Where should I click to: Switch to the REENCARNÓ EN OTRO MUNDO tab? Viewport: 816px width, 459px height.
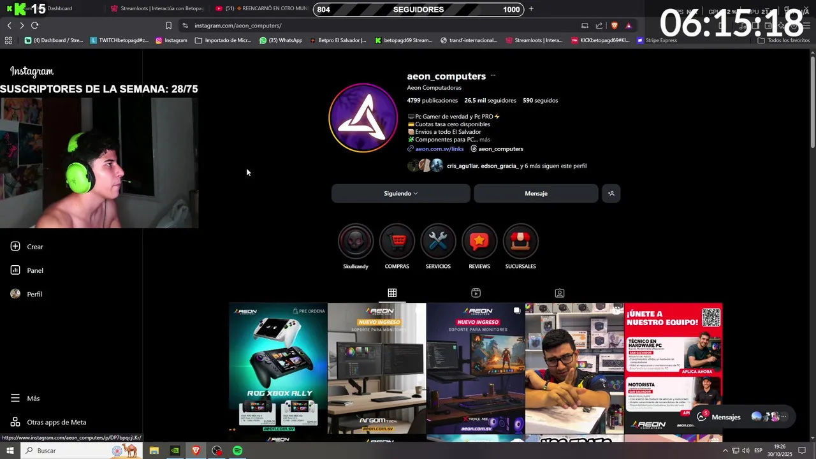click(261, 9)
